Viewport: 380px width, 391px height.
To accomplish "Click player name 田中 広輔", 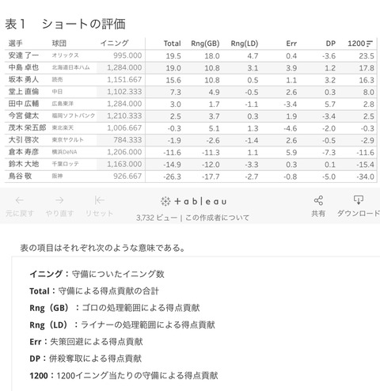I will tap(24, 104).
